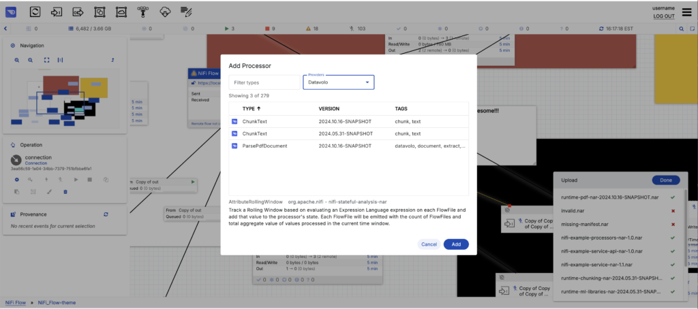Sort by the TAGS column header

pyautogui.click(x=401, y=108)
